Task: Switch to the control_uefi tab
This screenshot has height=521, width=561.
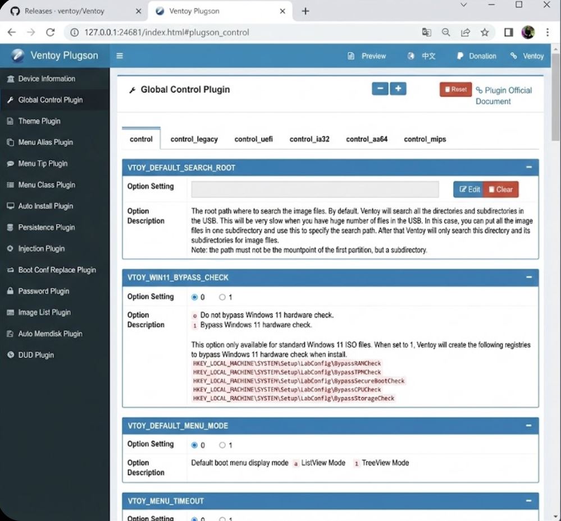Action: click(x=253, y=139)
